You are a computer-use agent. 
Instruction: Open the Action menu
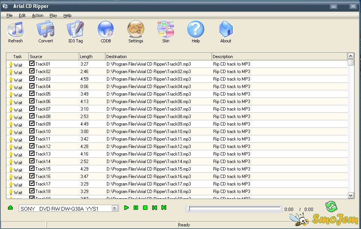coord(38,15)
